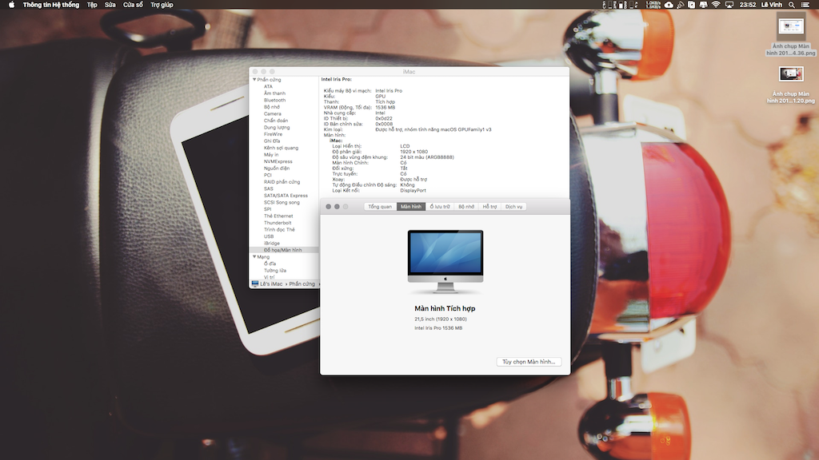Click the Tùy chọn Màn hình button
Screen dimensions: 819x460
529,362
